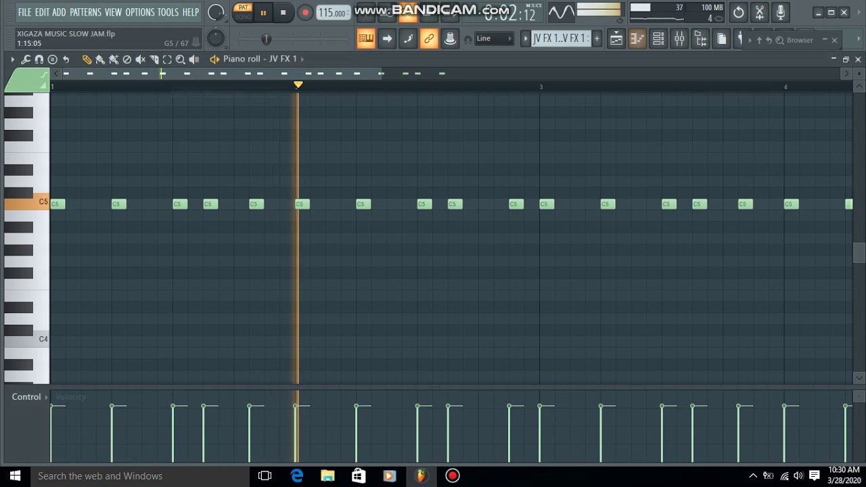The width and height of the screenshot is (866, 487).
Task: Open the VIEW menu
Action: point(114,12)
